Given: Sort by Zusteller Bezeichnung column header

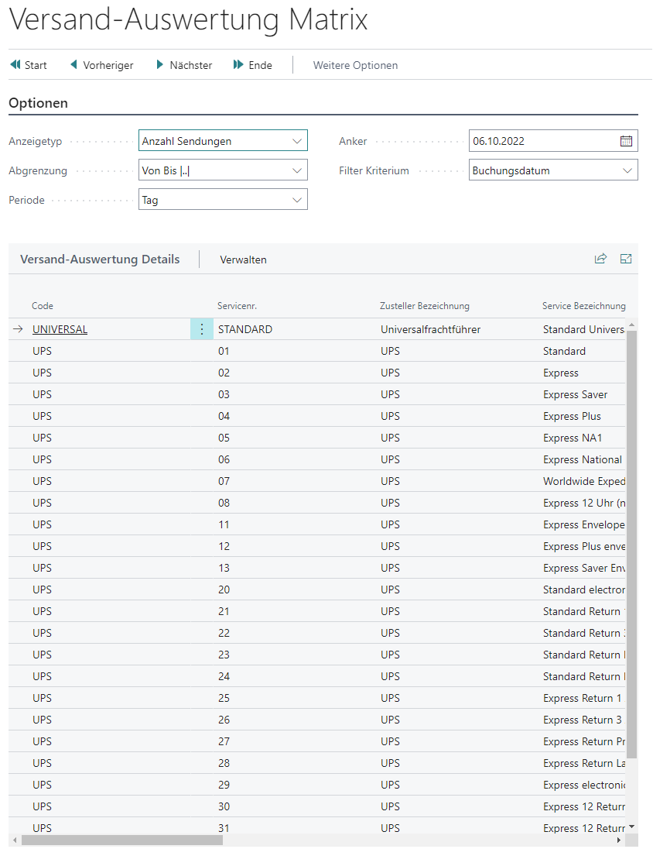Looking at the screenshot, I should point(425,306).
